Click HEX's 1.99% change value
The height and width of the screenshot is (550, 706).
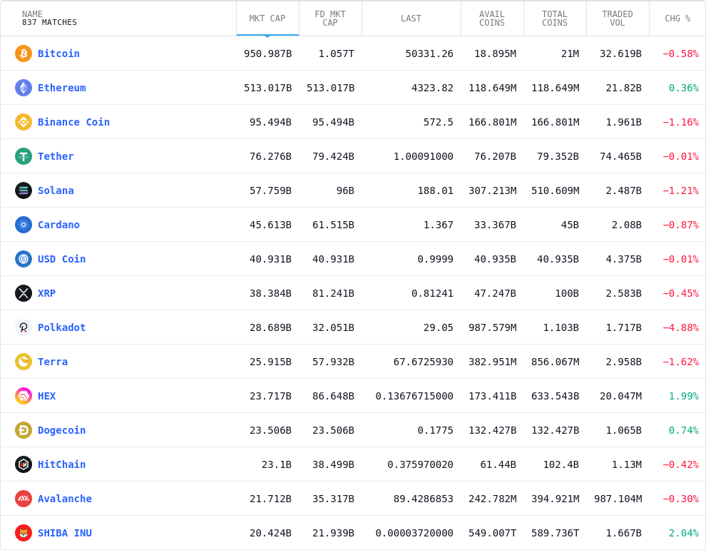[x=683, y=396]
